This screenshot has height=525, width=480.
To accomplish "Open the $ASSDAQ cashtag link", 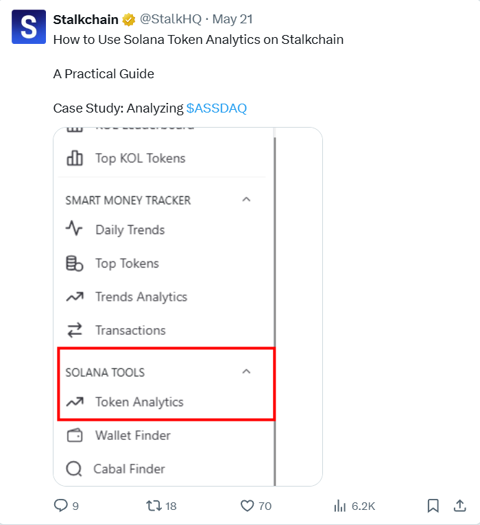I will click(217, 108).
